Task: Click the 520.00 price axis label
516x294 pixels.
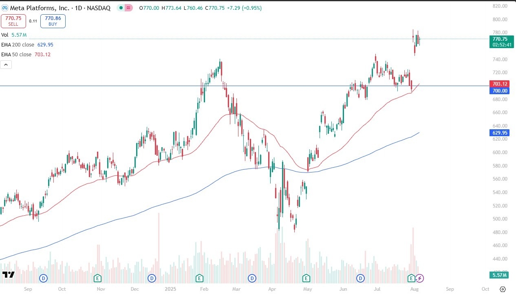Action: 500,206
